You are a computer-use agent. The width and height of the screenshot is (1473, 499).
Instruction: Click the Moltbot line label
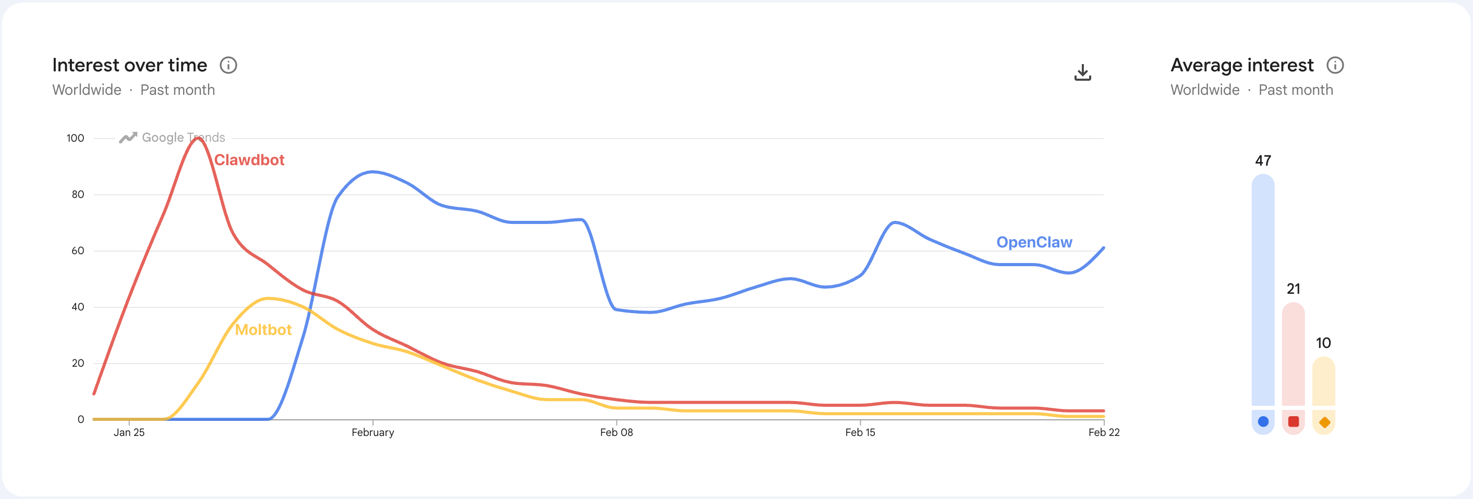263,329
